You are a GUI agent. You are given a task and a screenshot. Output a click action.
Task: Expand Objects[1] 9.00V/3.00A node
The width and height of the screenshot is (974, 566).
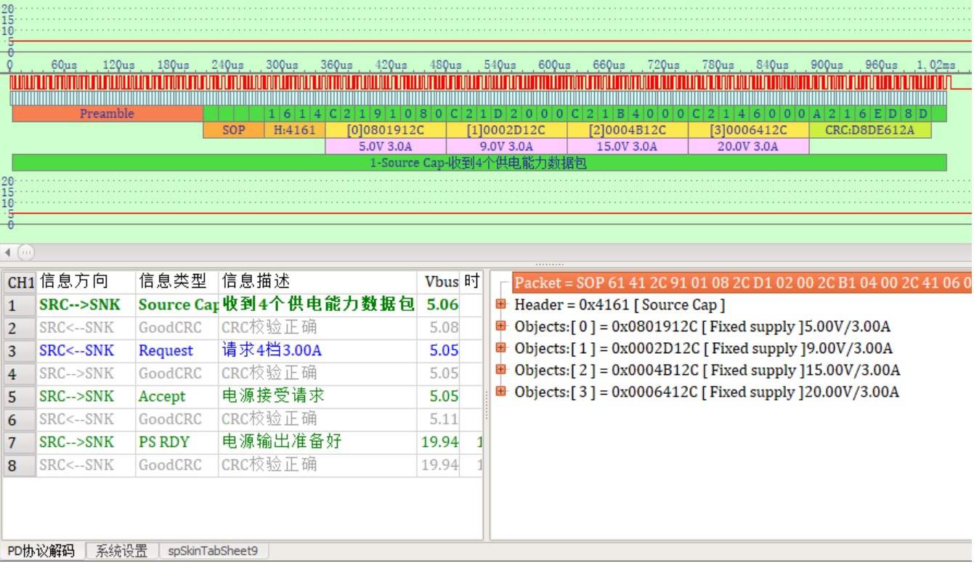(500, 349)
